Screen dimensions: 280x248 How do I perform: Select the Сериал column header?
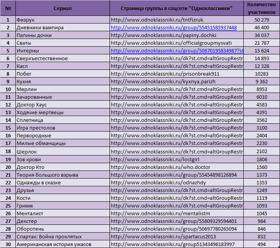(x=63, y=8)
